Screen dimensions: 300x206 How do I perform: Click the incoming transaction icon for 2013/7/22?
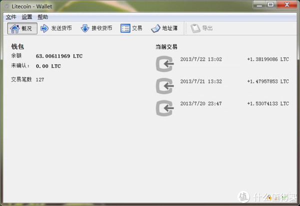[x=165, y=64]
